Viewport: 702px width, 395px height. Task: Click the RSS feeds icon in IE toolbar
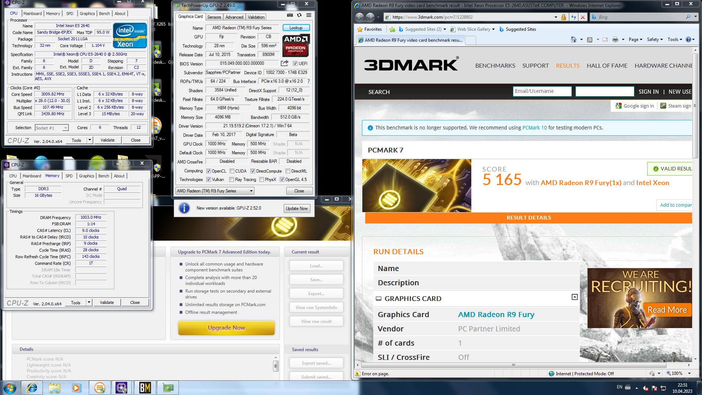pos(589,39)
